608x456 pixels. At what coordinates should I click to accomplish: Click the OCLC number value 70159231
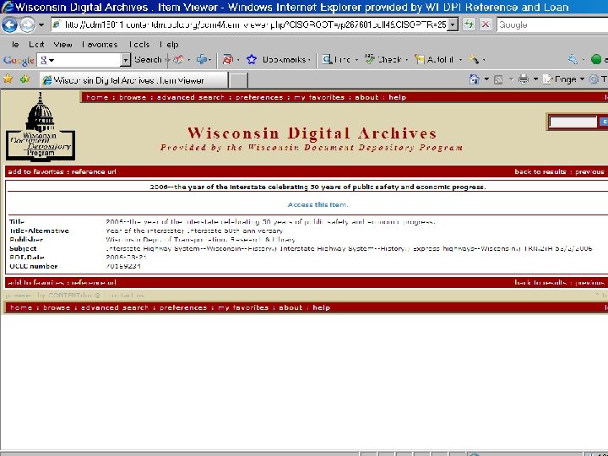coord(123,266)
